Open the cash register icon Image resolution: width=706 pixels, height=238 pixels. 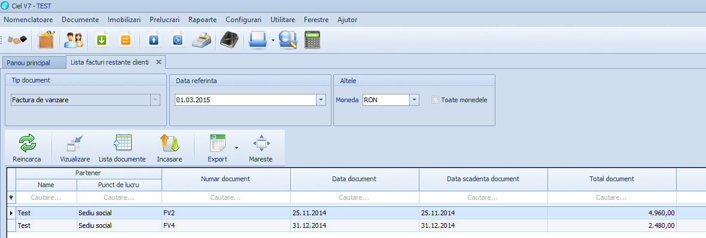[202, 41]
